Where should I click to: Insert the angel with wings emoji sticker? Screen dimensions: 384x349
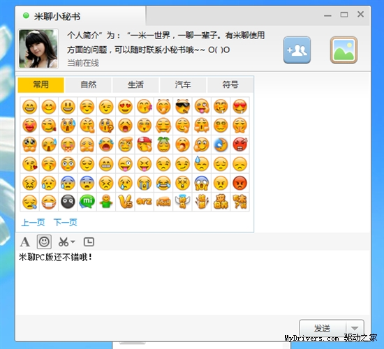182,202
